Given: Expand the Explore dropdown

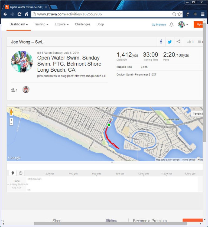Looking at the screenshot, I should coord(62,24).
